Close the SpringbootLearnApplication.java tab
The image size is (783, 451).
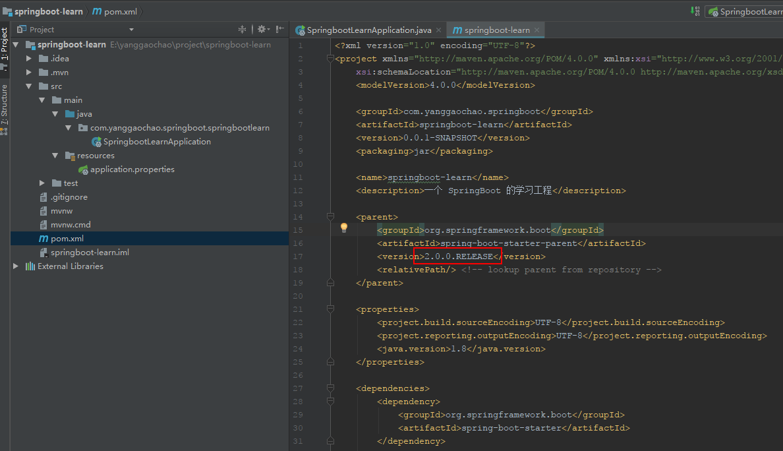point(438,30)
